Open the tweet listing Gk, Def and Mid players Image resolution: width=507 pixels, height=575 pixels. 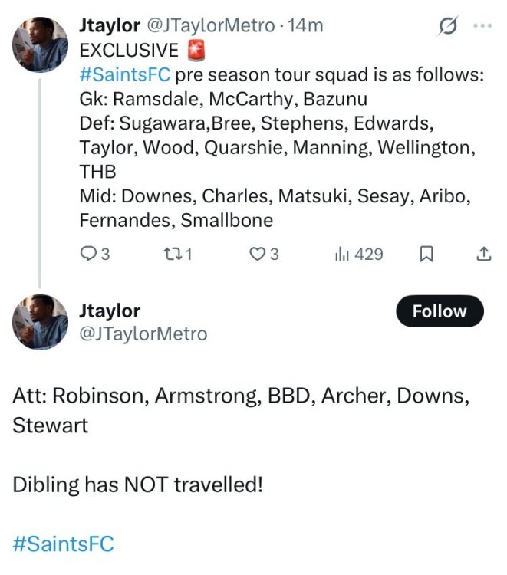click(276, 161)
